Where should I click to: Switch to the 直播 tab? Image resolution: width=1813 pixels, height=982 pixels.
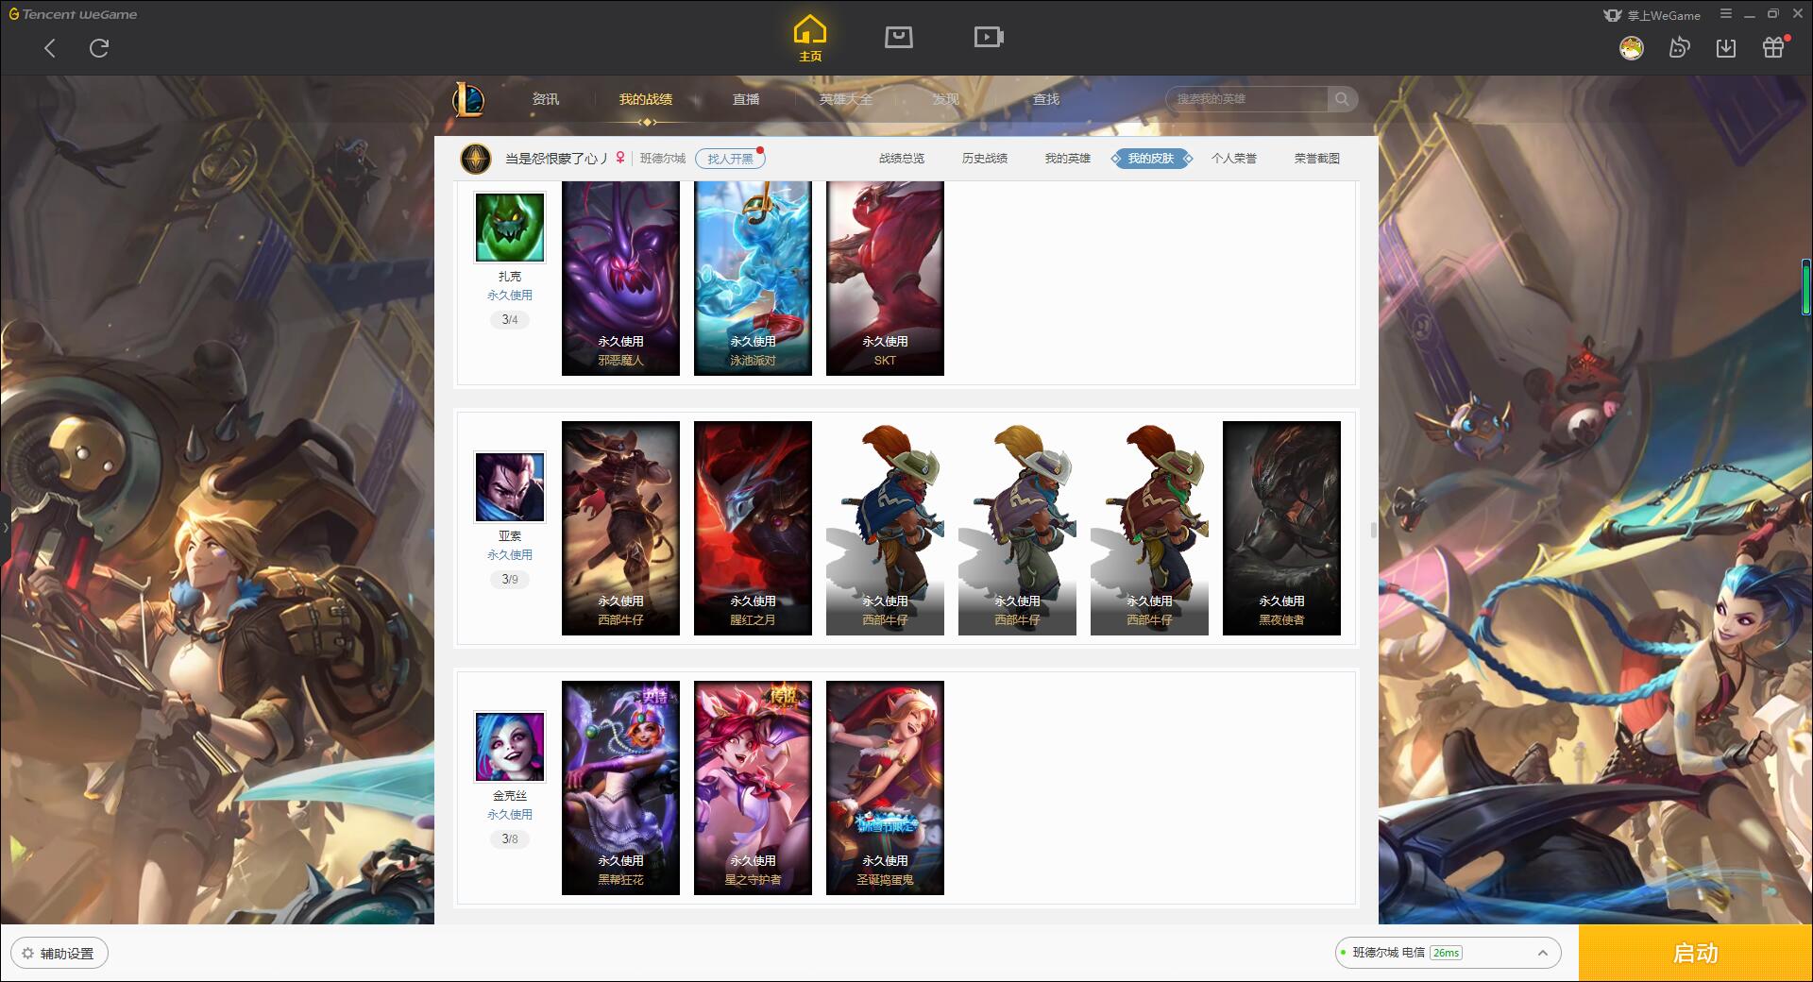(746, 99)
